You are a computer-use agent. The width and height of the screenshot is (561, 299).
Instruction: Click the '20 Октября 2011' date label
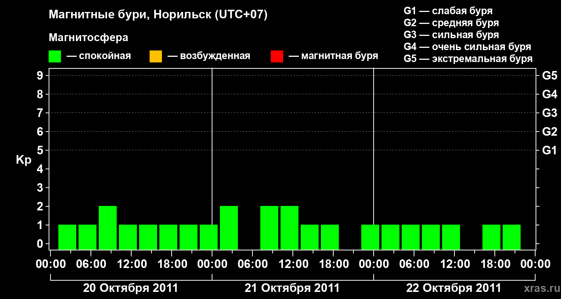tap(131, 288)
